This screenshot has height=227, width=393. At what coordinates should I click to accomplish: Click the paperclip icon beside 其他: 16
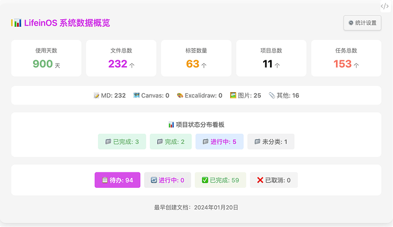point(272,96)
